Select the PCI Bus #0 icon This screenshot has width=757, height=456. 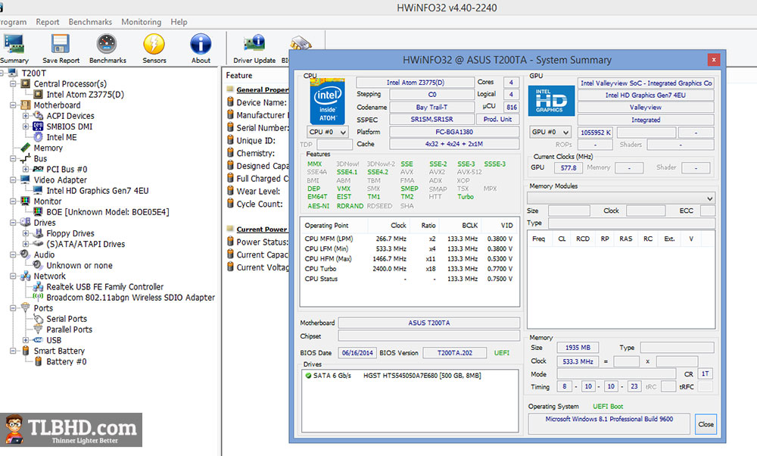coord(38,169)
